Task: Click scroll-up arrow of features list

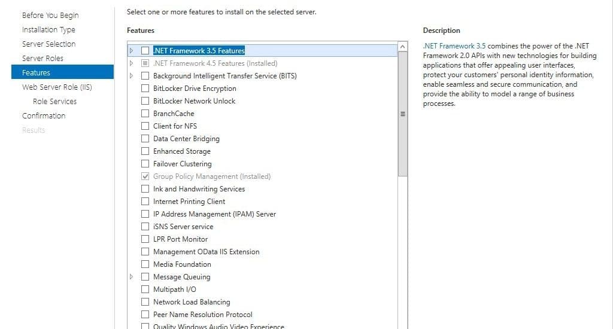Action: [x=403, y=47]
